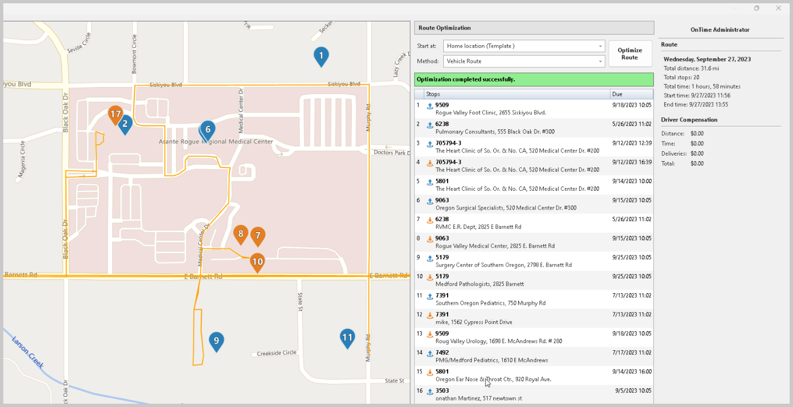The height and width of the screenshot is (407, 793).
Task: Click the End time 9/27/2023 13:55 text
Action: point(696,105)
